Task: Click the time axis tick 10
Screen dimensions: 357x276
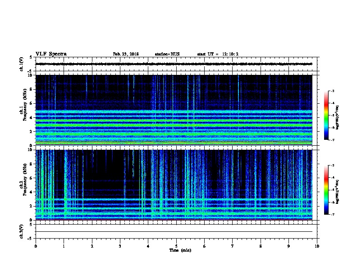Action: pyautogui.click(x=317, y=246)
